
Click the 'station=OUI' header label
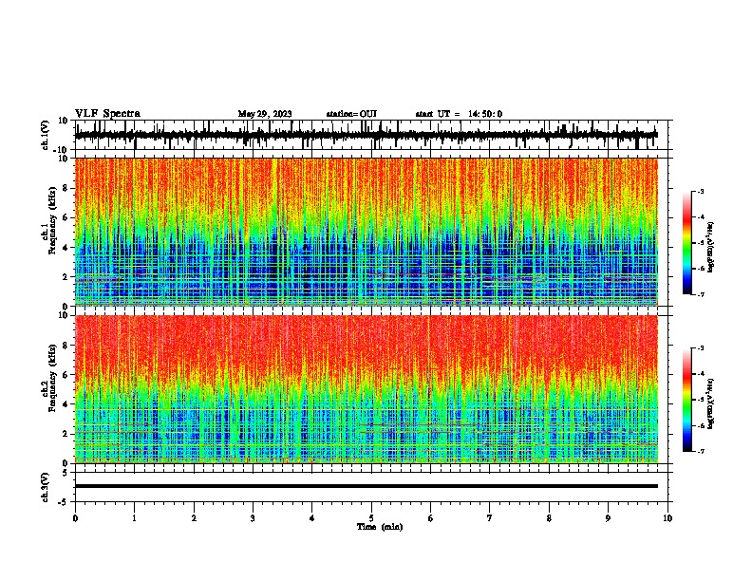click(x=351, y=114)
